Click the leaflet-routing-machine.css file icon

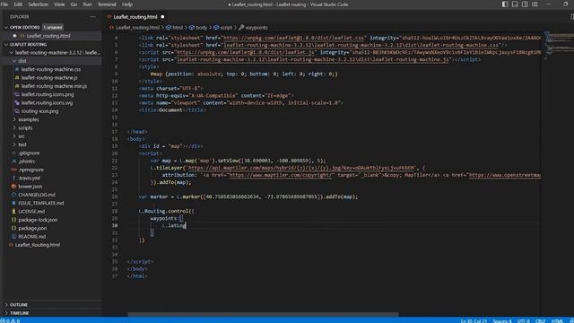tap(17, 69)
